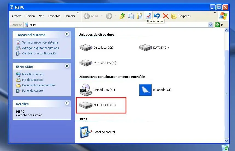Click the vertical scrollbar thumb
Image resolution: width=235 pixels, height=151 pixels.
pyautogui.click(x=226, y=94)
